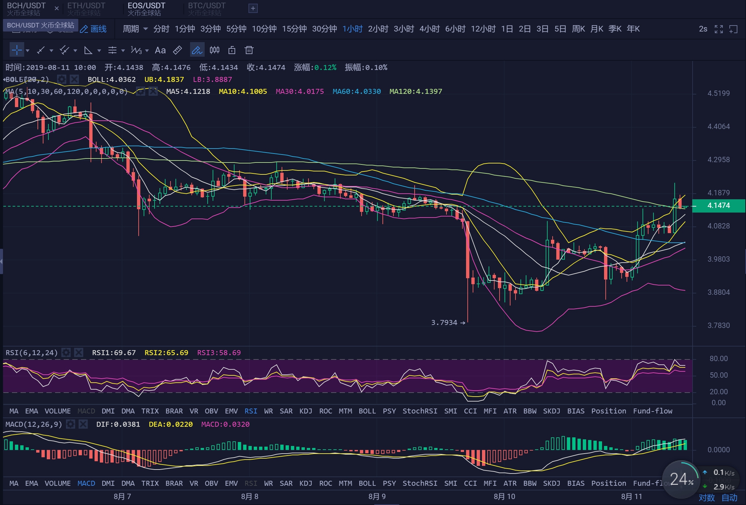This screenshot has width=746, height=505.
Task: Switch MACD panel to BOLL indicator
Action: pyautogui.click(x=367, y=483)
